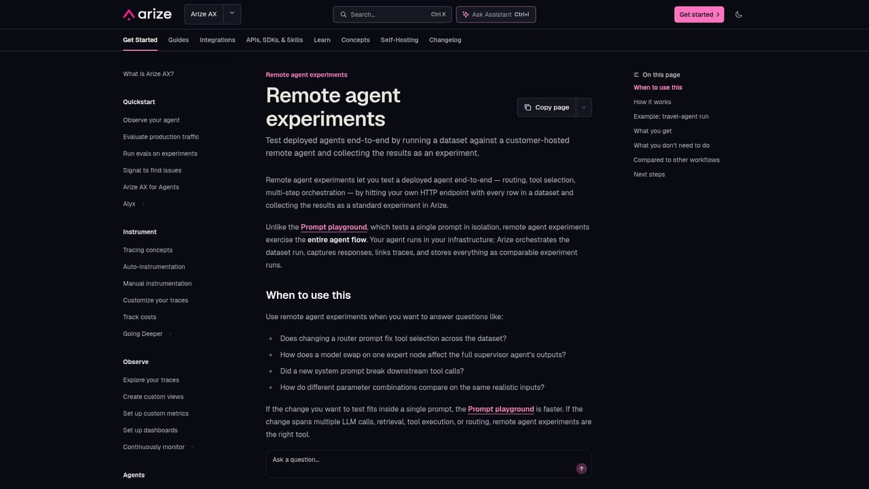
Task: Expand Copy page options chevron
Action: (x=584, y=107)
